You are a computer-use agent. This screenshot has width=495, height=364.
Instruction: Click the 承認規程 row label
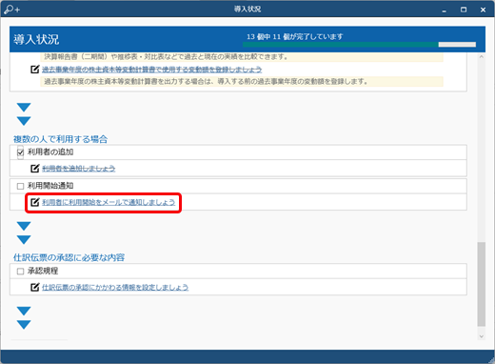[x=43, y=271]
